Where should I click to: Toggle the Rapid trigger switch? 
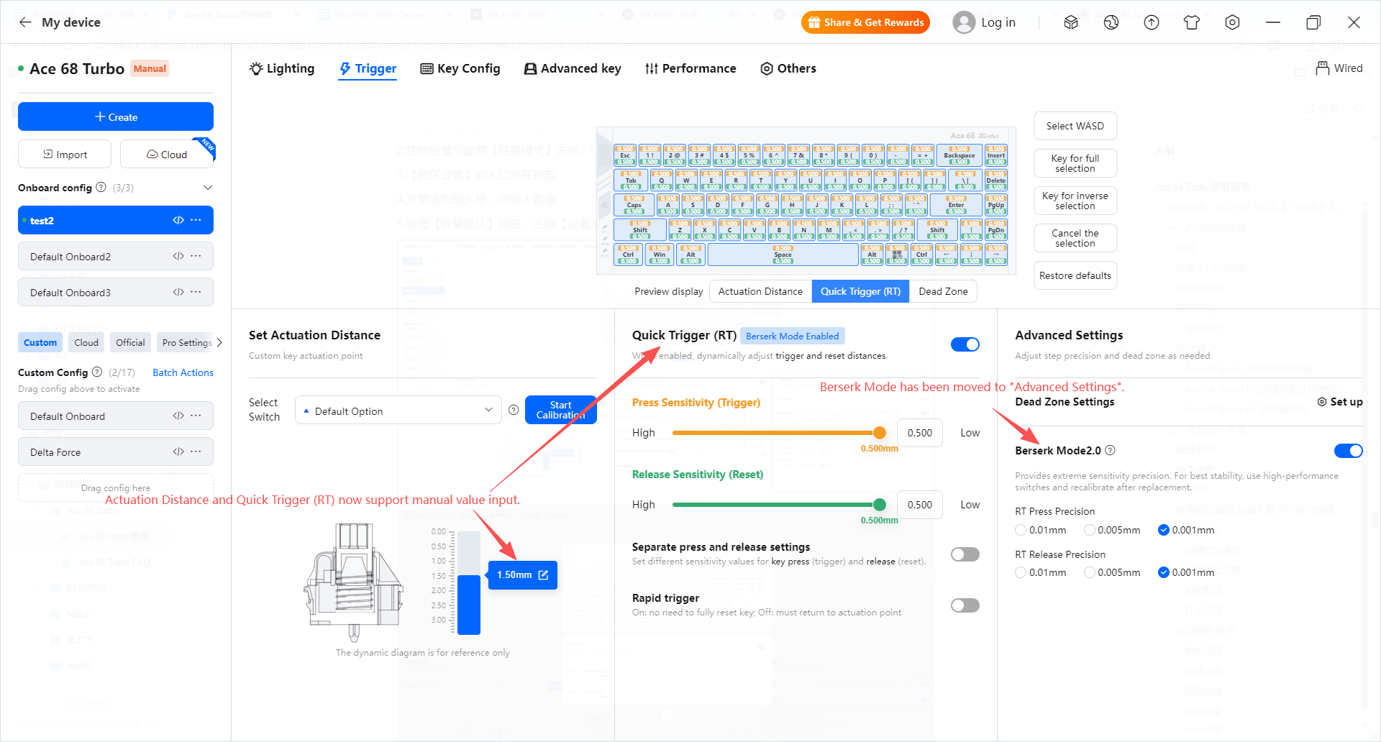click(x=965, y=605)
